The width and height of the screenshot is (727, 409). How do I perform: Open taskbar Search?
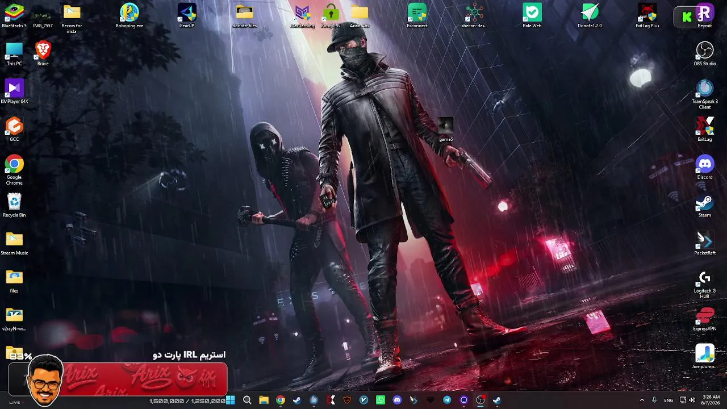[247, 400]
